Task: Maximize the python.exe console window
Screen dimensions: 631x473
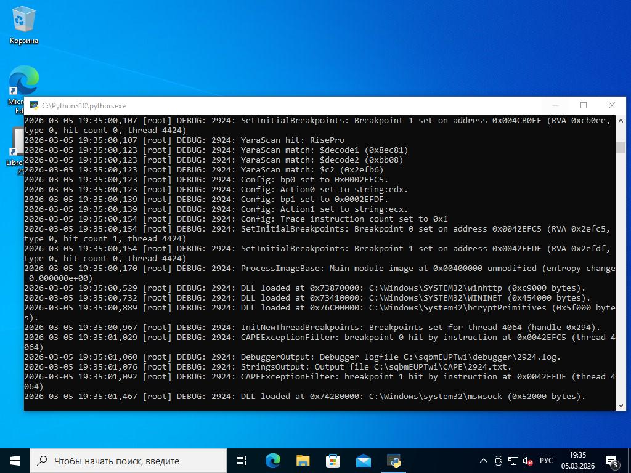Action: point(584,105)
